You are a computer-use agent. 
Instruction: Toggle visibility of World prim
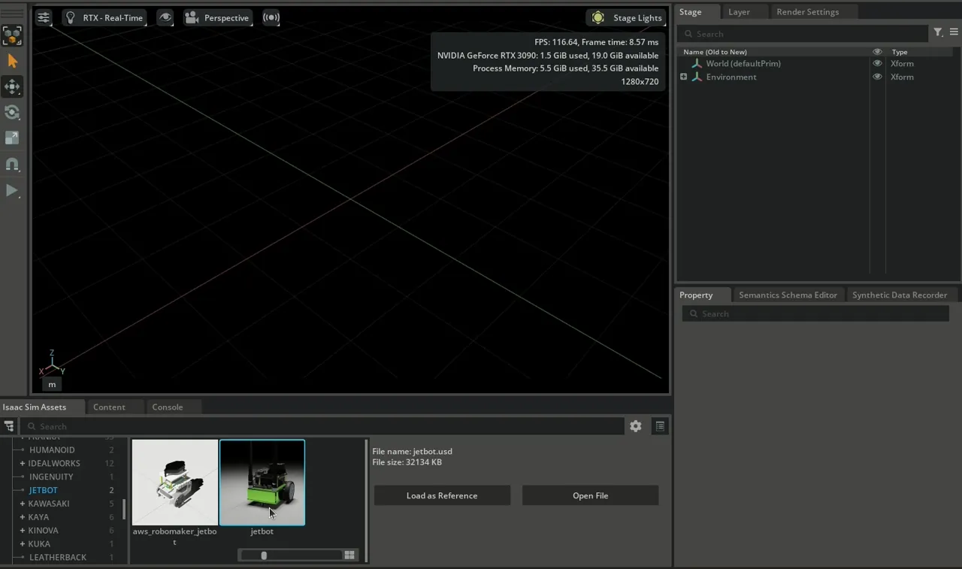tap(877, 64)
